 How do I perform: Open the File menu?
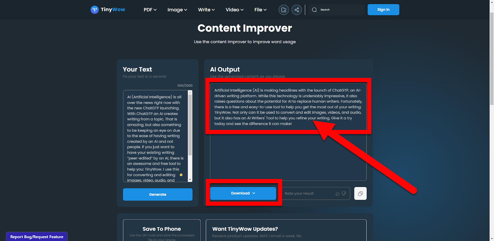pyautogui.click(x=260, y=10)
